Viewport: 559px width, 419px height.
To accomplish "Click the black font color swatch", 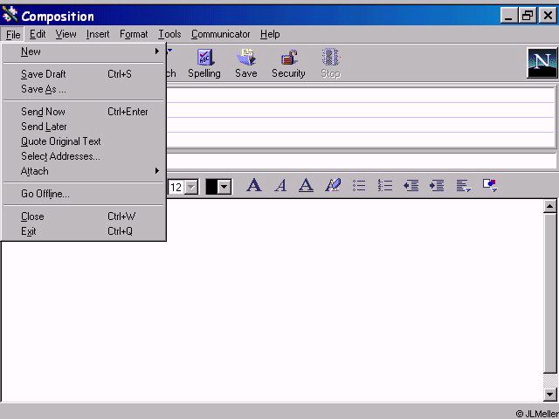I will [211, 187].
